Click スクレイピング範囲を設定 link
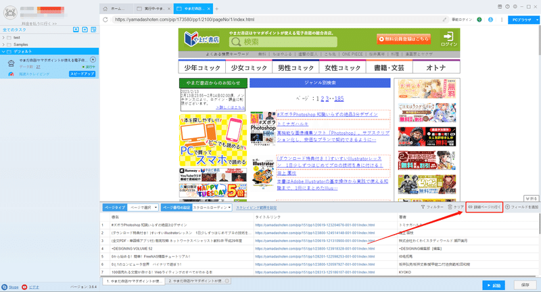The image size is (541, 292). tap(256, 208)
